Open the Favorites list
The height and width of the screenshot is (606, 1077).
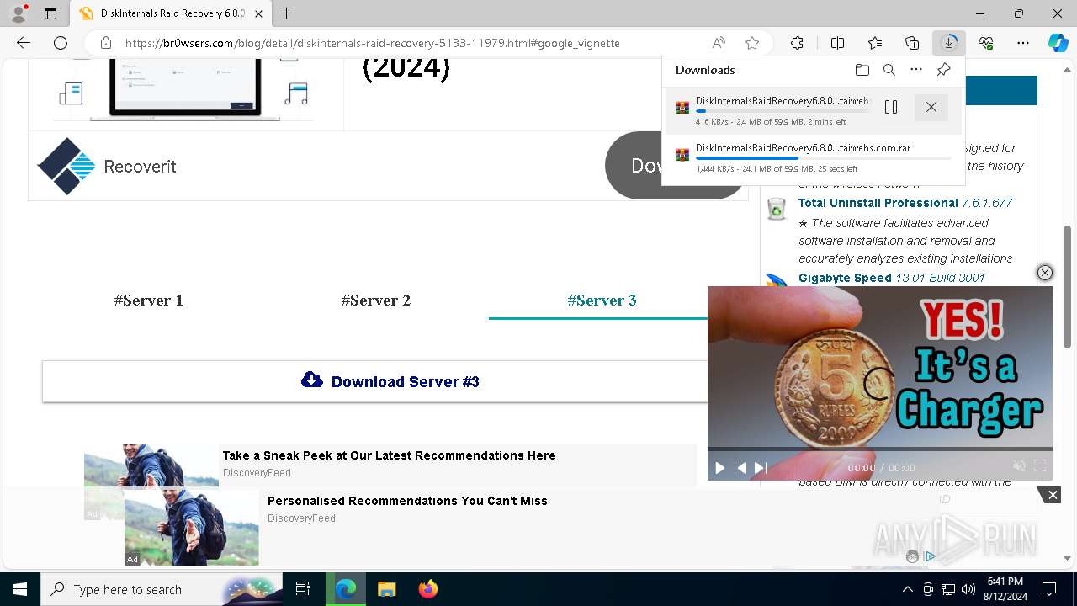pyautogui.click(x=875, y=43)
